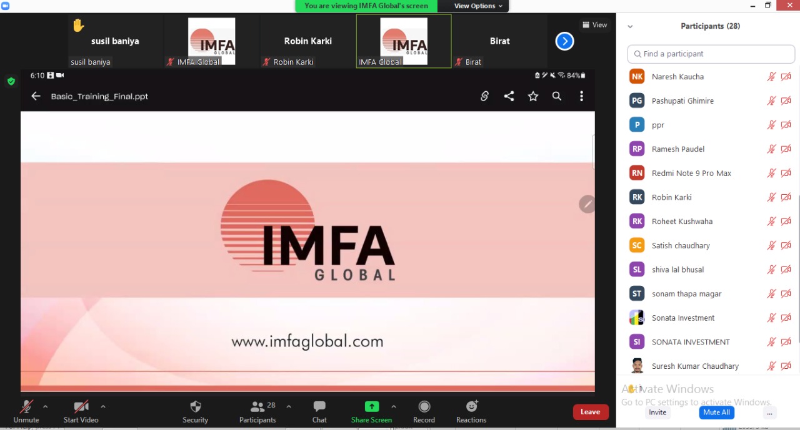Select participant Pashupati Ghimire
Screen dimensions: 800x430
tap(682, 100)
